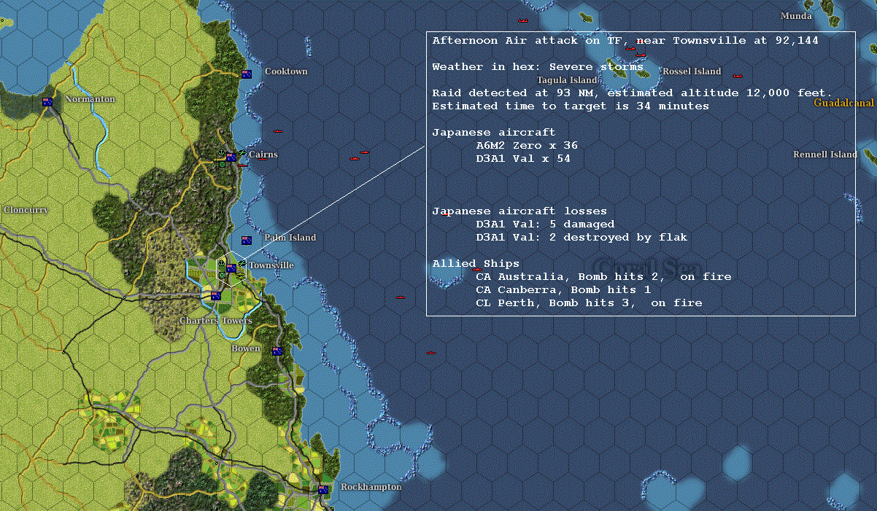Click the Cairns Australian flag icon
Image resolution: width=877 pixels, height=511 pixels.
[x=231, y=157]
